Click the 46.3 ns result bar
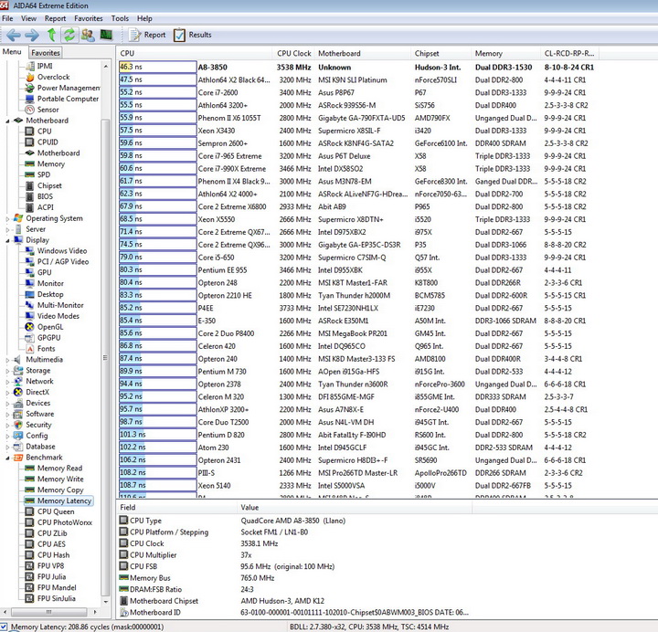658x632 pixels. pyautogui.click(x=158, y=67)
